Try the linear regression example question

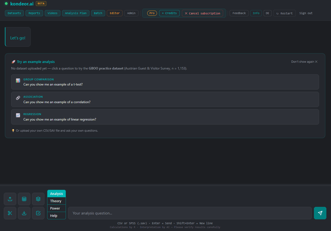tap(165, 117)
